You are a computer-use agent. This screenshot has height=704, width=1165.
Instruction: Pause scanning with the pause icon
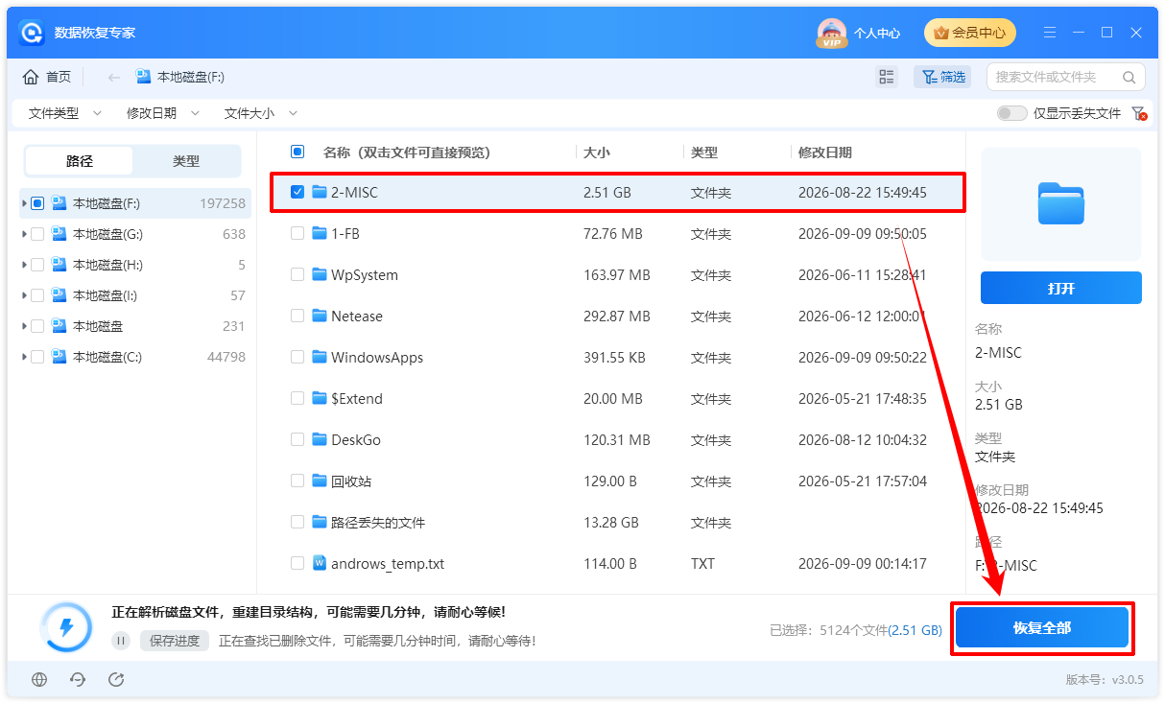[x=121, y=641]
